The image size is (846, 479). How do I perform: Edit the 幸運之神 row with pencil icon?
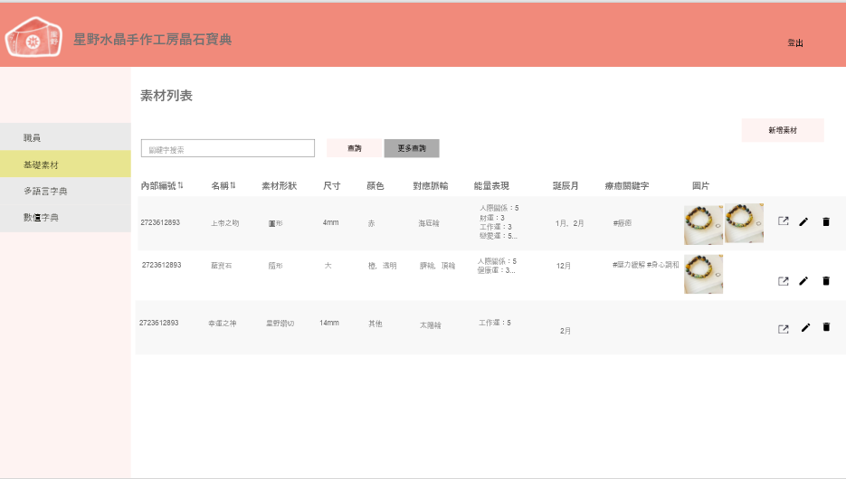click(x=804, y=327)
